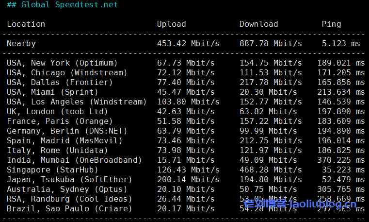Click the "Location" column header
This screenshot has width=369, height=222.
pos(26,24)
